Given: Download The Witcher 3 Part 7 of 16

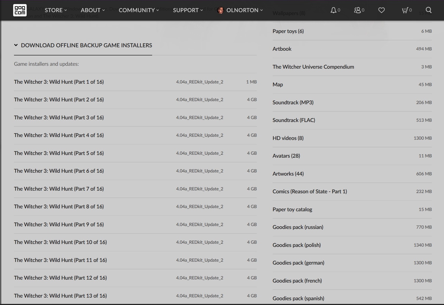Looking at the screenshot, I should (135, 189).
